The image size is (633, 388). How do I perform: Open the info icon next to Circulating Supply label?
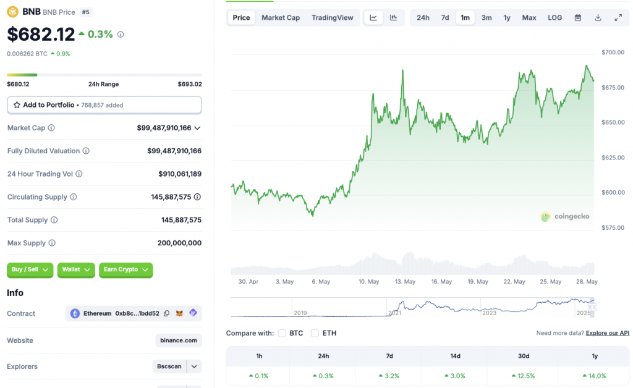(x=74, y=197)
